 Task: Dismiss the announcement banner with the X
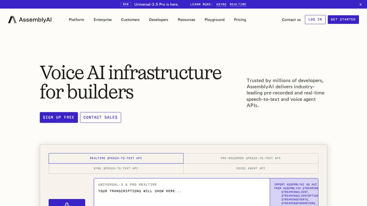point(360,4)
